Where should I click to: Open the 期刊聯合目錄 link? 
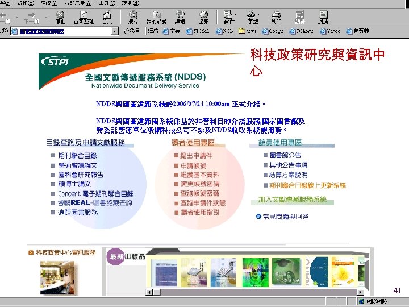pos(78,156)
